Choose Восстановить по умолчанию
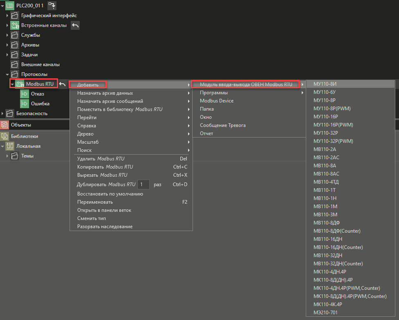The width and height of the screenshot is (399, 320). pyautogui.click(x=131, y=194)
